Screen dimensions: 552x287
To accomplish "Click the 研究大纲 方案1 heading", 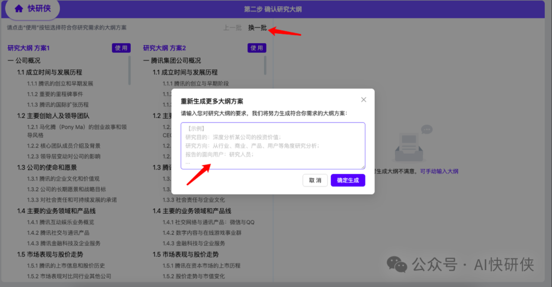I will (29, 48).
